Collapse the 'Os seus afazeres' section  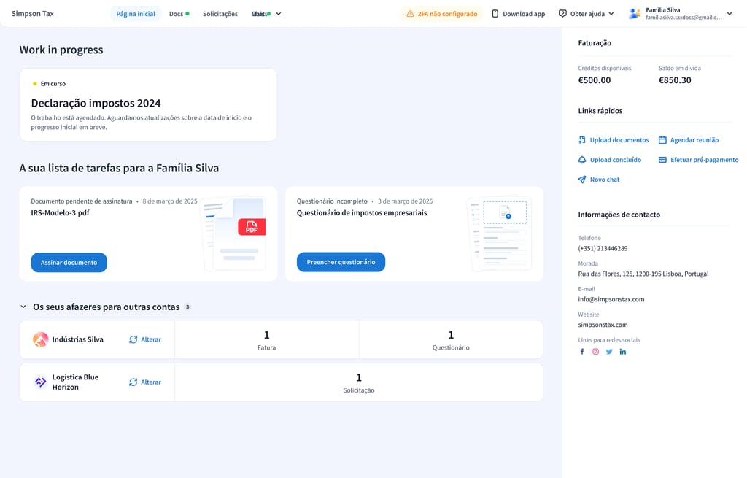[23, 307]
